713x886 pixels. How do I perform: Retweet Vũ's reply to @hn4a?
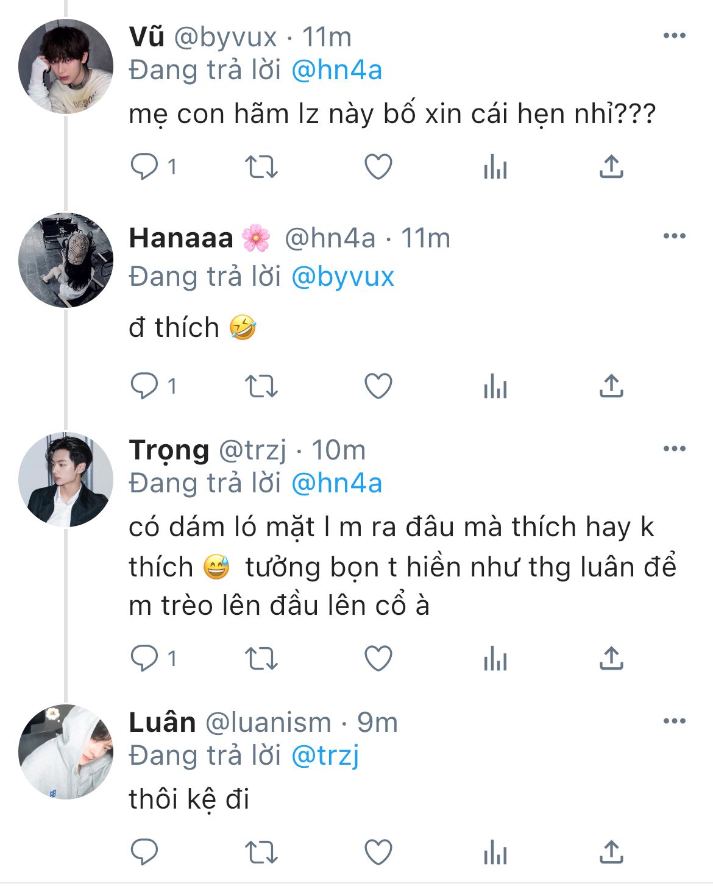click(x=261, y=167)
